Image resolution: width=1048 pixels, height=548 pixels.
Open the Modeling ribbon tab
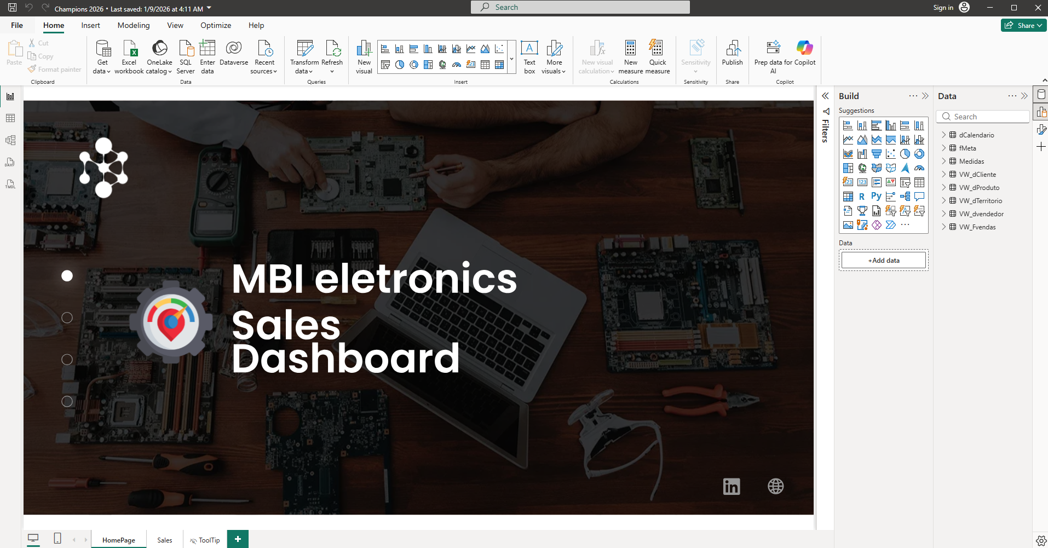tap(133, 25)
